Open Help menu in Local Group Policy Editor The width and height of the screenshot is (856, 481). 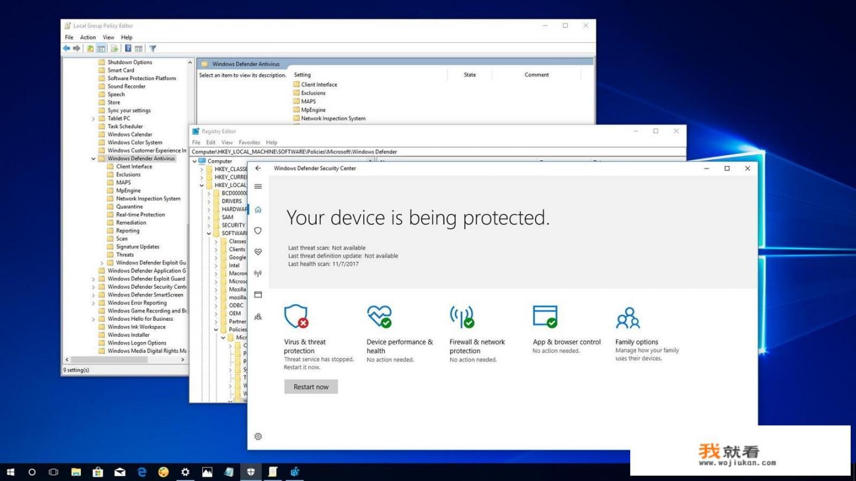[127, 37]
